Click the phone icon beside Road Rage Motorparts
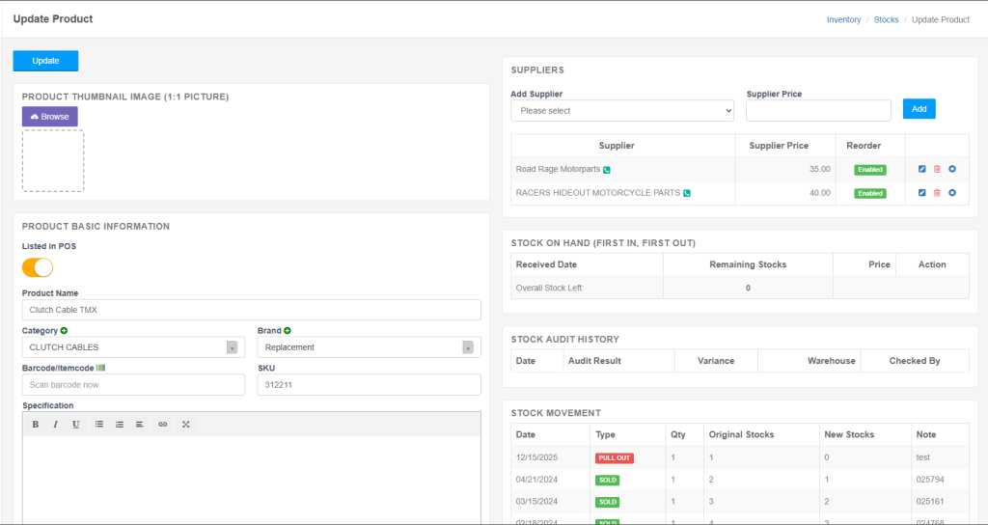988x525 pixels. [607, 170]
